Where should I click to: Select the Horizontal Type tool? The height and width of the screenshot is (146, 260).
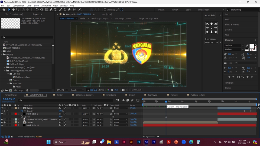coord(55,10)
